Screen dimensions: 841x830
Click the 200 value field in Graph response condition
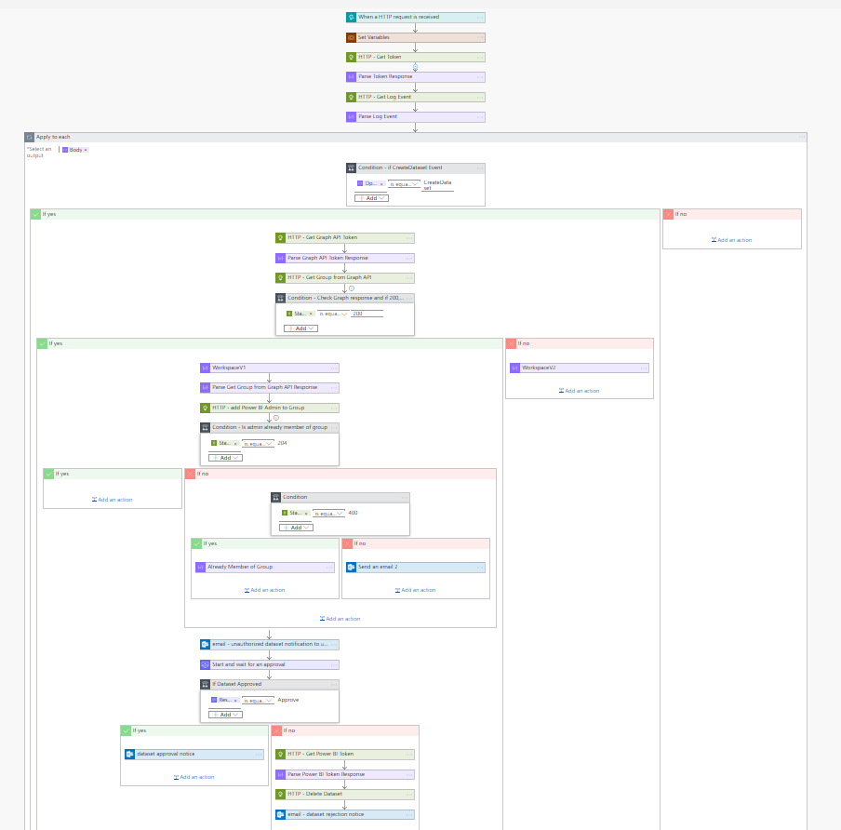pyautogui.click(x=367, y=314)
